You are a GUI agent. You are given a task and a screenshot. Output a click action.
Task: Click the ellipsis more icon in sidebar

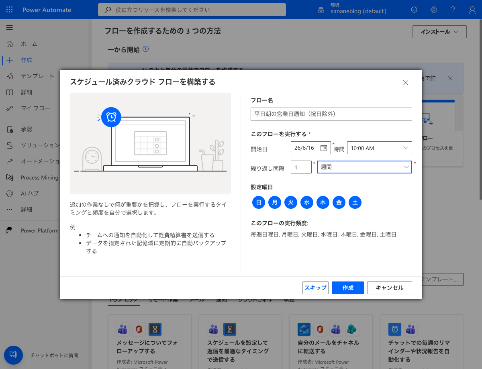tap(10, 209)
